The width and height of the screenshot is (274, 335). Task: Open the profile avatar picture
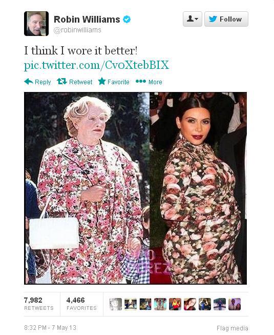[x=36, y=24]
